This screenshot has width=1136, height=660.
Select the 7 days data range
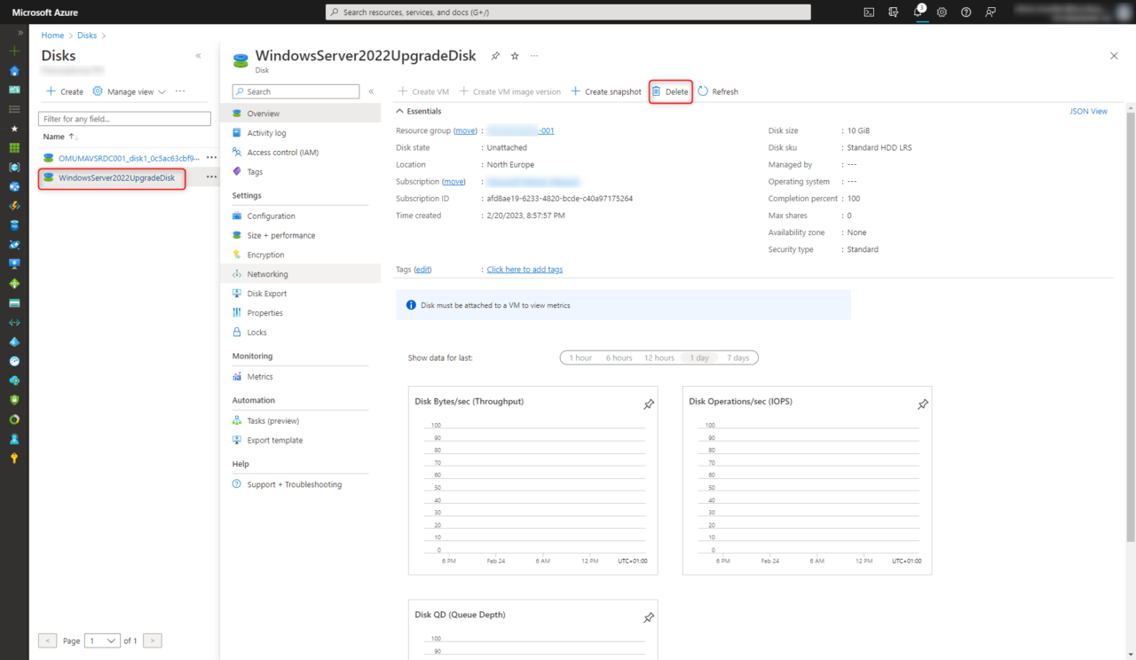pos(738,357)
